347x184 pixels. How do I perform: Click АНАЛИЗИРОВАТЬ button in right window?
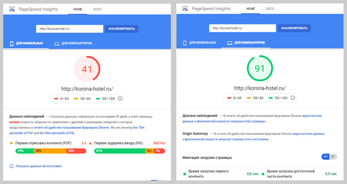click(x=294, y=28)
